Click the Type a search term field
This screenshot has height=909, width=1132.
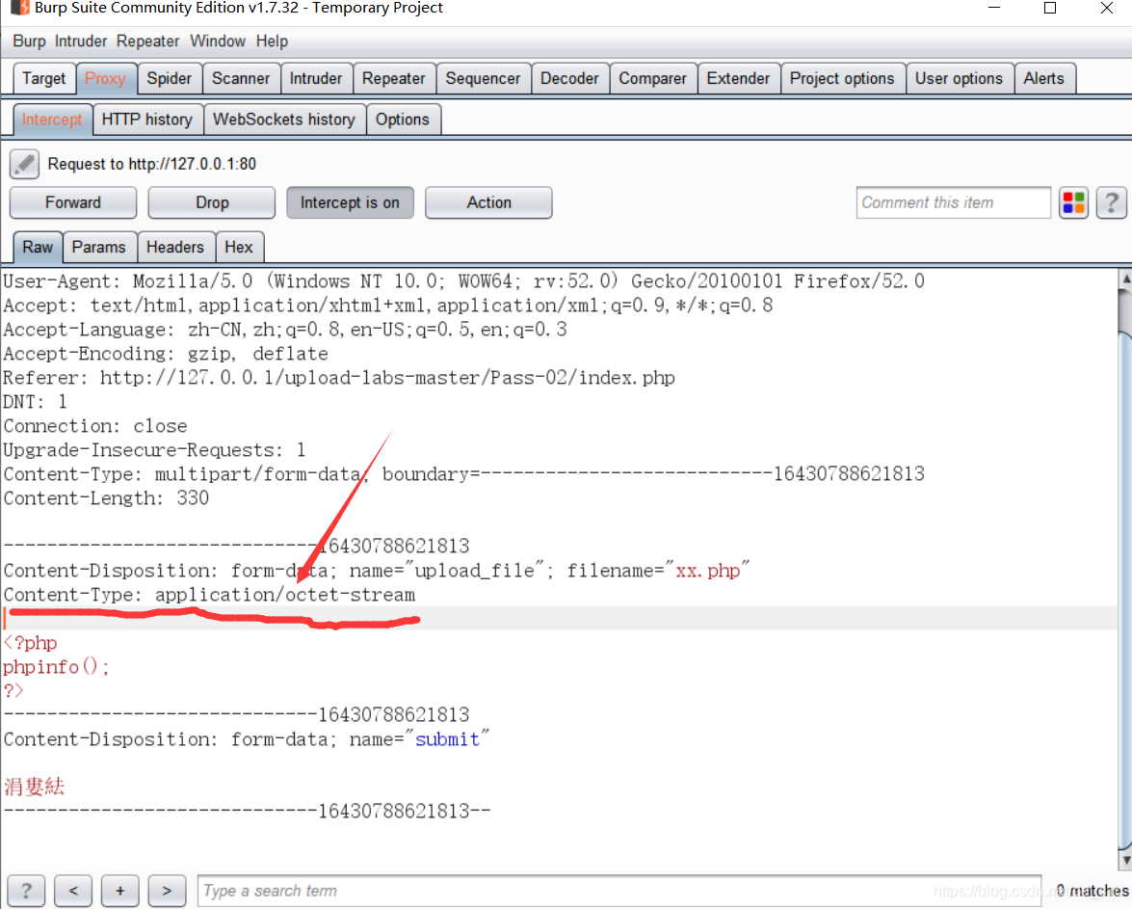(x=619, y=891)
